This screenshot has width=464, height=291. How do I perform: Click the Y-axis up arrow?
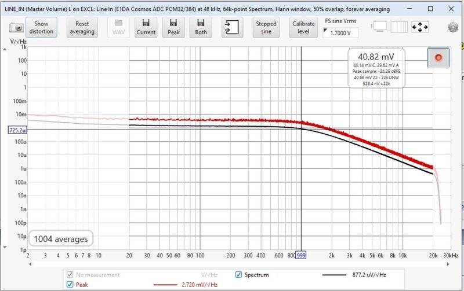click(5, 49)
